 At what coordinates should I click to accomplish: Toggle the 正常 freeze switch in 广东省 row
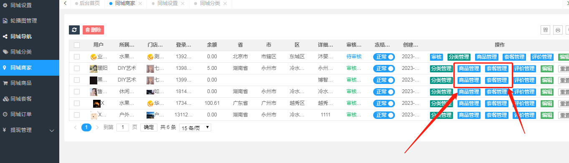coord(384,104)
